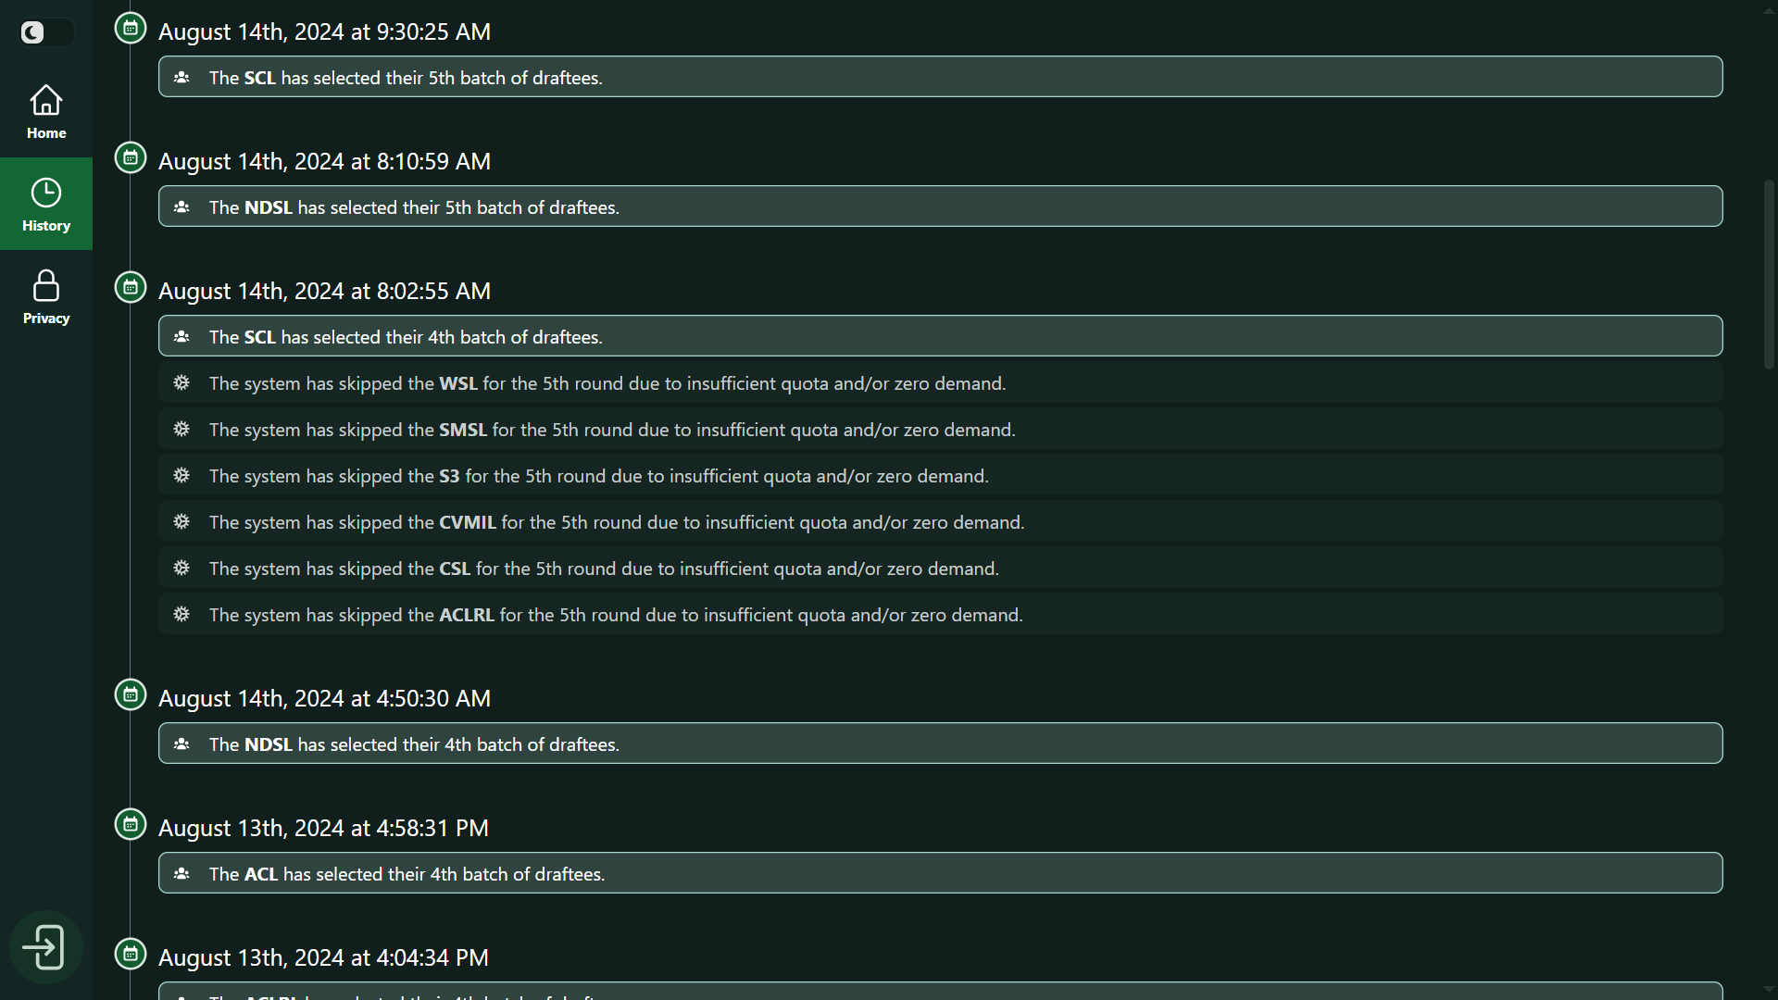Expand the SCL 5th batch entry
The image size is (1778, 1000).
(940, 77)
